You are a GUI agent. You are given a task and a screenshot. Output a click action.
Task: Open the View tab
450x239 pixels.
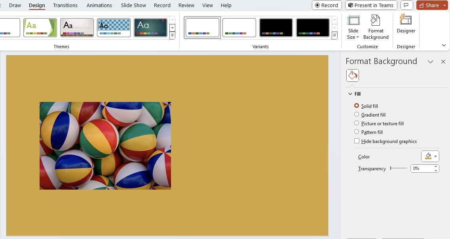coord(207,5)
